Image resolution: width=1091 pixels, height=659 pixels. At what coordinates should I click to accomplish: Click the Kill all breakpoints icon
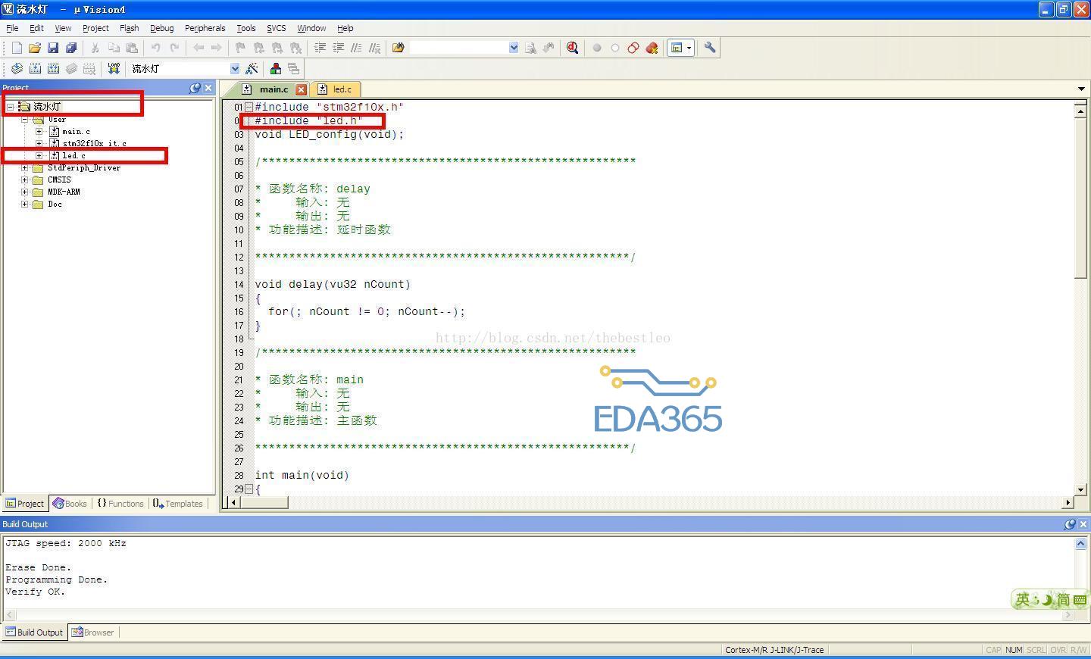[652, 48]
